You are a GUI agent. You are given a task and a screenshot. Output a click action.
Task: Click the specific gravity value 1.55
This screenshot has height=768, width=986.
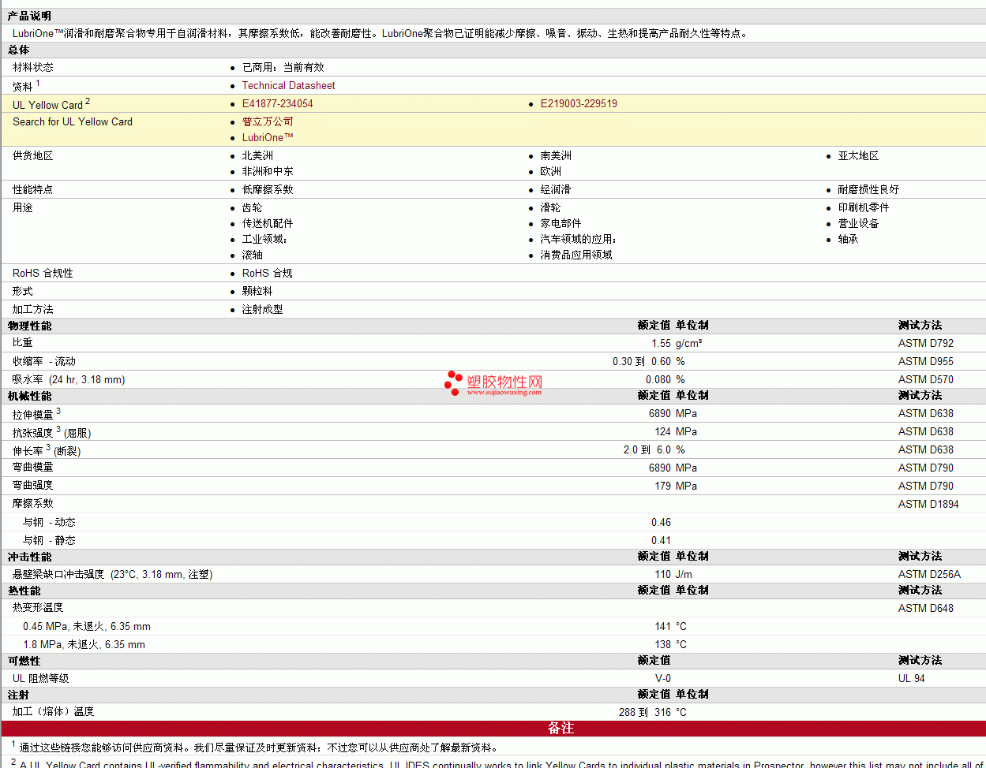click(x=661, y=343)
